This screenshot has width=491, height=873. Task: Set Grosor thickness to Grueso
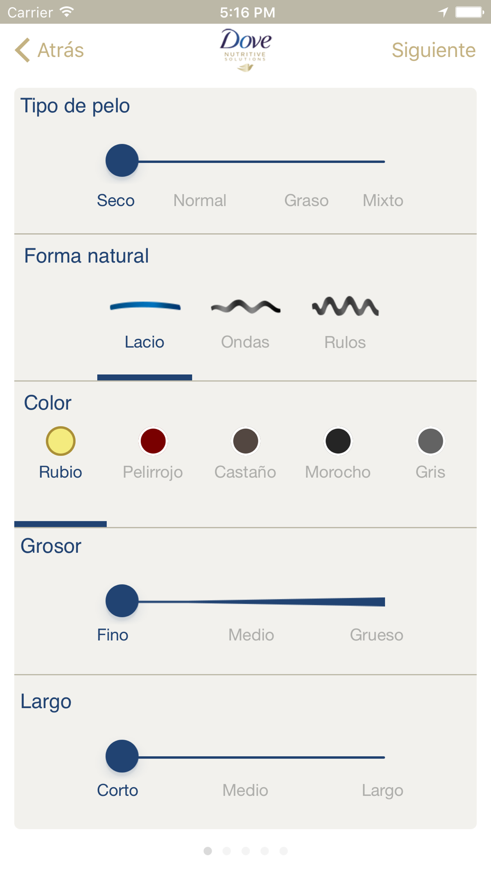377,635
